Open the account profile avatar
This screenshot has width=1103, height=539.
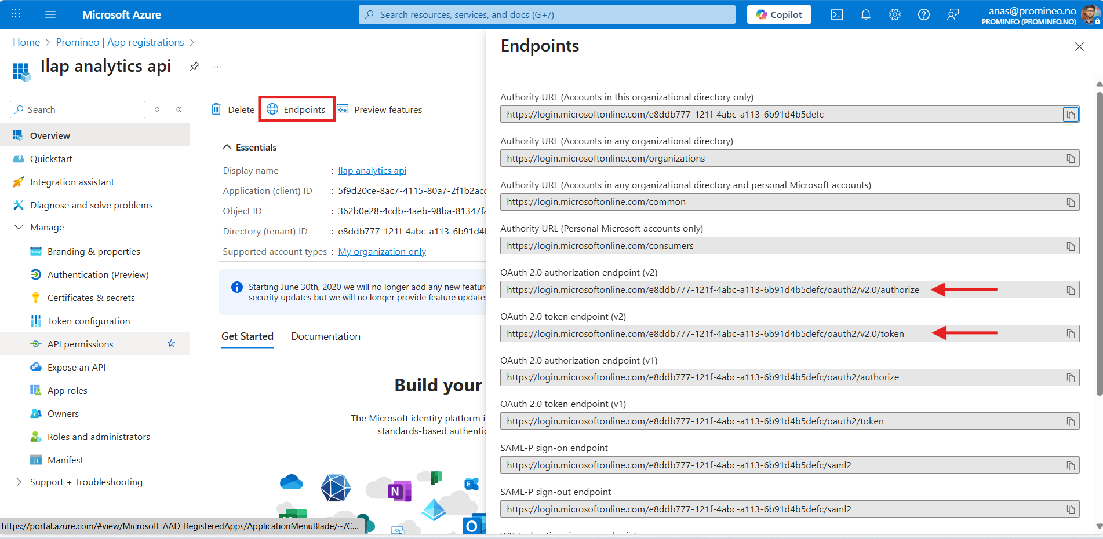(x=1090, y=14)
